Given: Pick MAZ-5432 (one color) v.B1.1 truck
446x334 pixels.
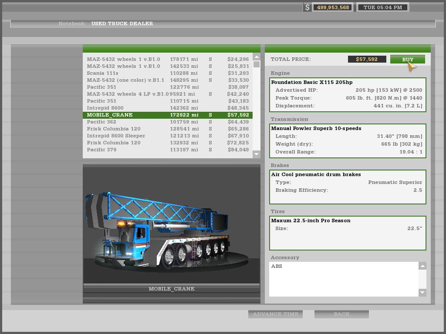Looking at the screenshot, I should click(x=168, y=80).
